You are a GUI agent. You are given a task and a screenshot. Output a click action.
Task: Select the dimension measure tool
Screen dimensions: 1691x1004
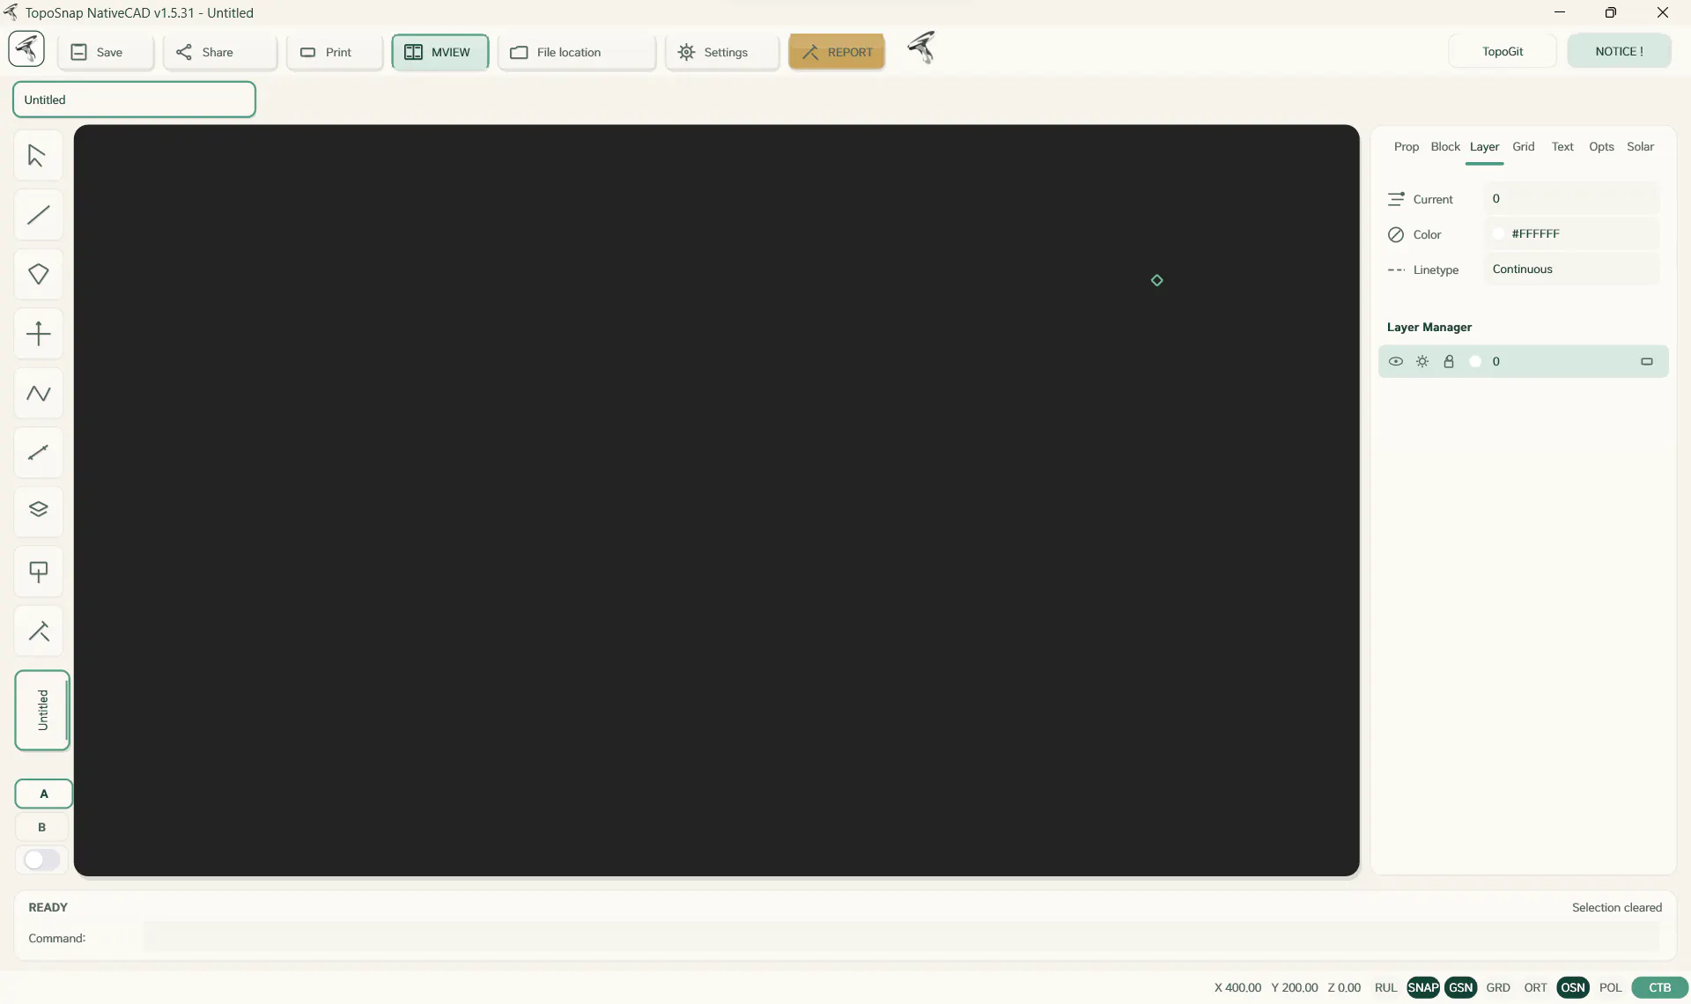point(38,453)
